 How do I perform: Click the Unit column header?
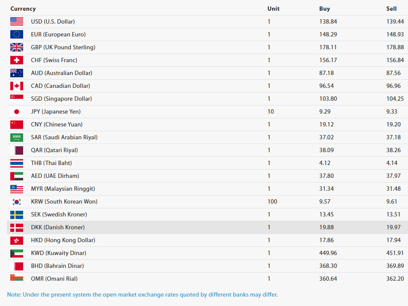[x=273, y=9]
